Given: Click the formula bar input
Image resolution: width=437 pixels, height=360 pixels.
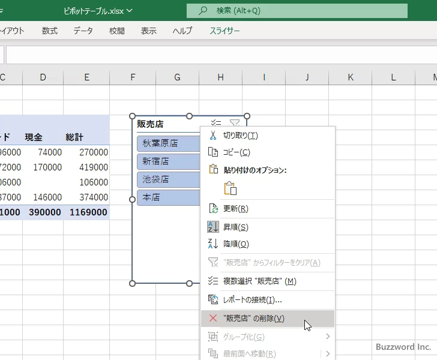Looking at the screenshot, I should [222, 55].
